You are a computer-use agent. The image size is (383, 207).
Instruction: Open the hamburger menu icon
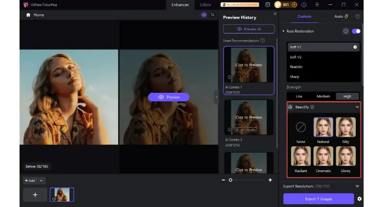pos(317,5)
